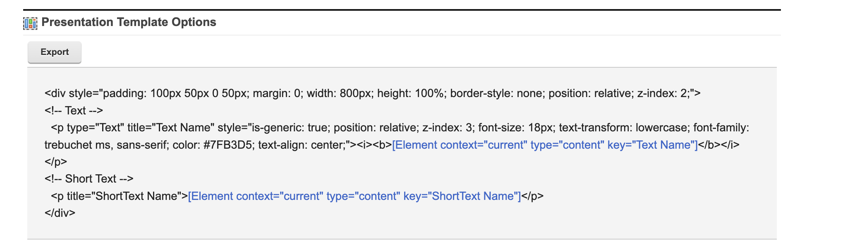This screenshot has width=862, height=247.
Task: Click the "<!-- Short Text -->" comment line
Action: coord(89,179)
